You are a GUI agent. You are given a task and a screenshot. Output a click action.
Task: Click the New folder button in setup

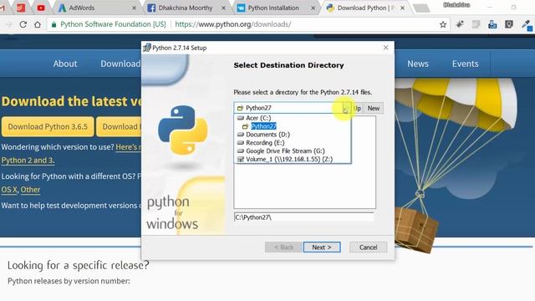point(374,108)
